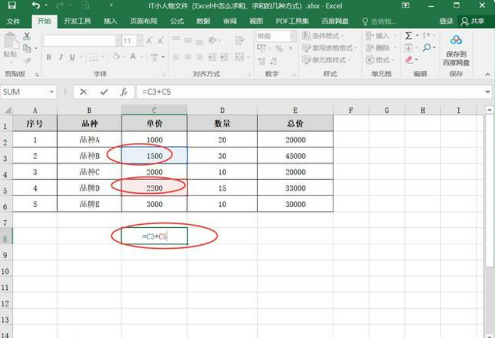Open the font size dropdown
Screen dimensions: 495x338
click(139, 41)
